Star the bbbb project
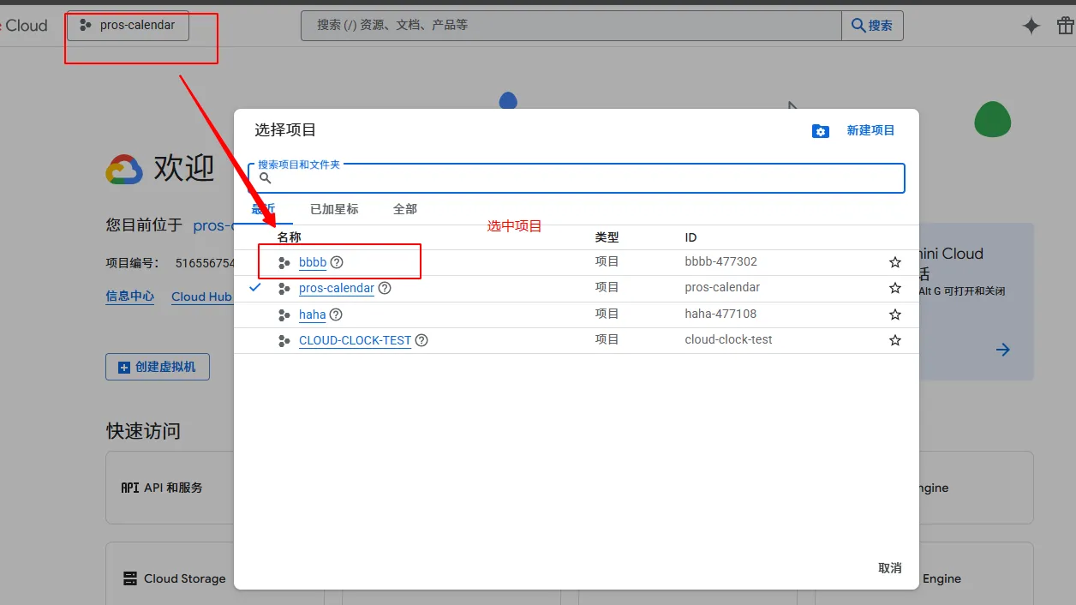This screenshot has height=605, width=1076. (895, 262)
